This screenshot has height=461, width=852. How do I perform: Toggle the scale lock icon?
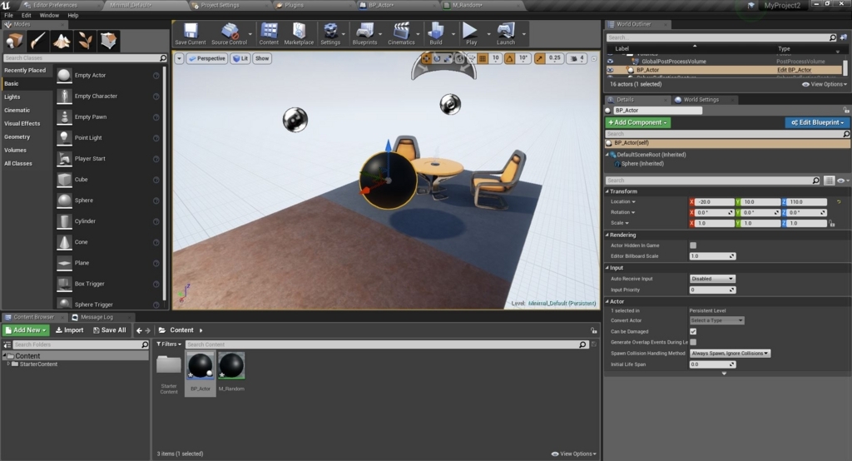pyautogui.click(x=832, y=223)
